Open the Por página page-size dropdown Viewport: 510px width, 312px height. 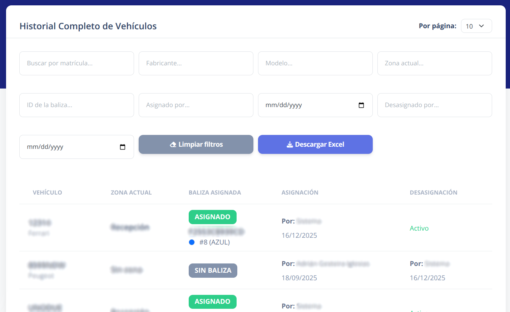pyautogui.click(x=476, y=26)
